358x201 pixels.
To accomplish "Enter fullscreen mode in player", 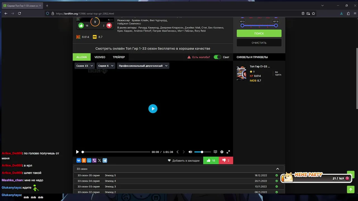I will coord(228,152).
